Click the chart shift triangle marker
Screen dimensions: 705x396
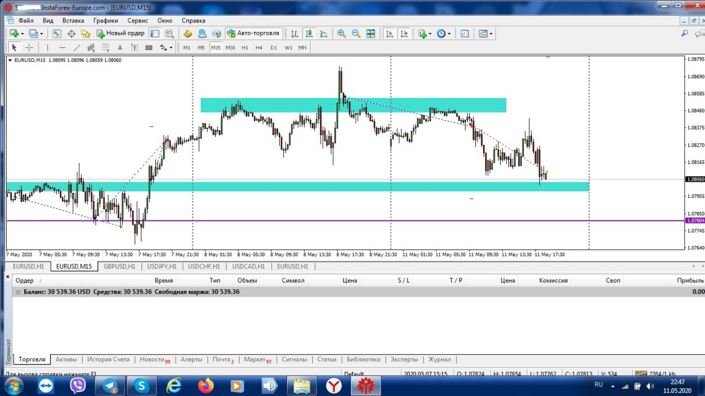click(x=547, y=57)
